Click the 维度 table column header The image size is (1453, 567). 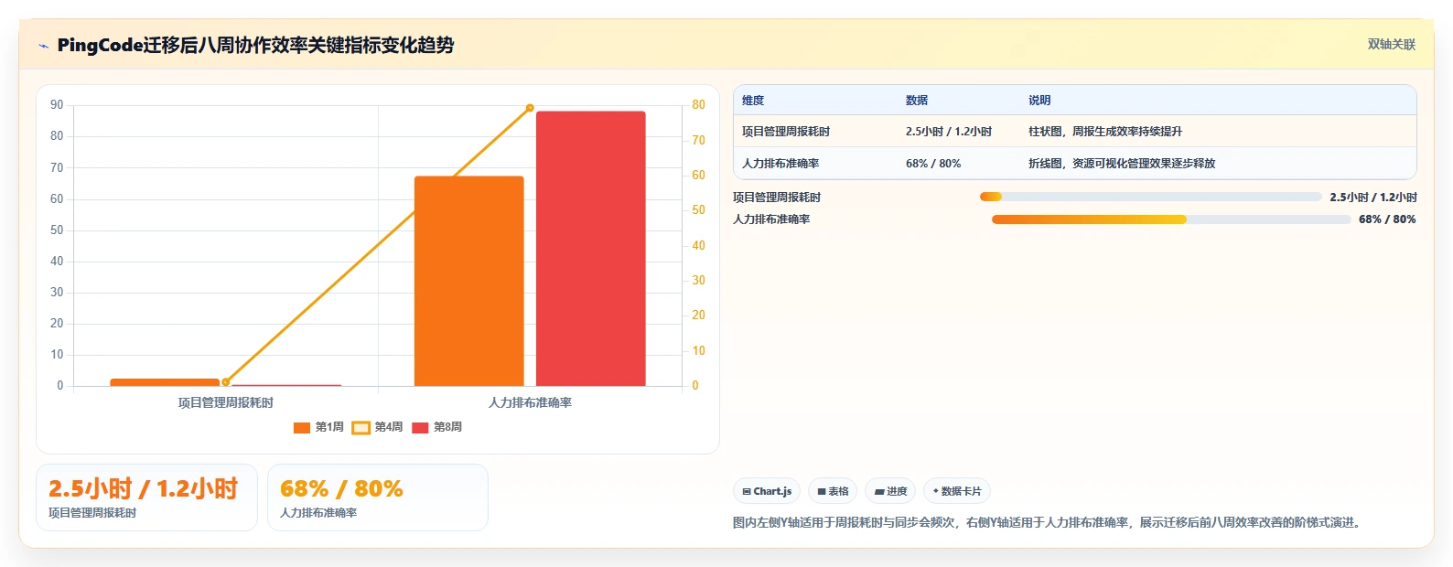tap(753, 101)
